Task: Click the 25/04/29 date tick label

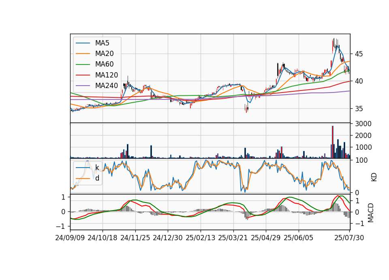Action: 266,238
